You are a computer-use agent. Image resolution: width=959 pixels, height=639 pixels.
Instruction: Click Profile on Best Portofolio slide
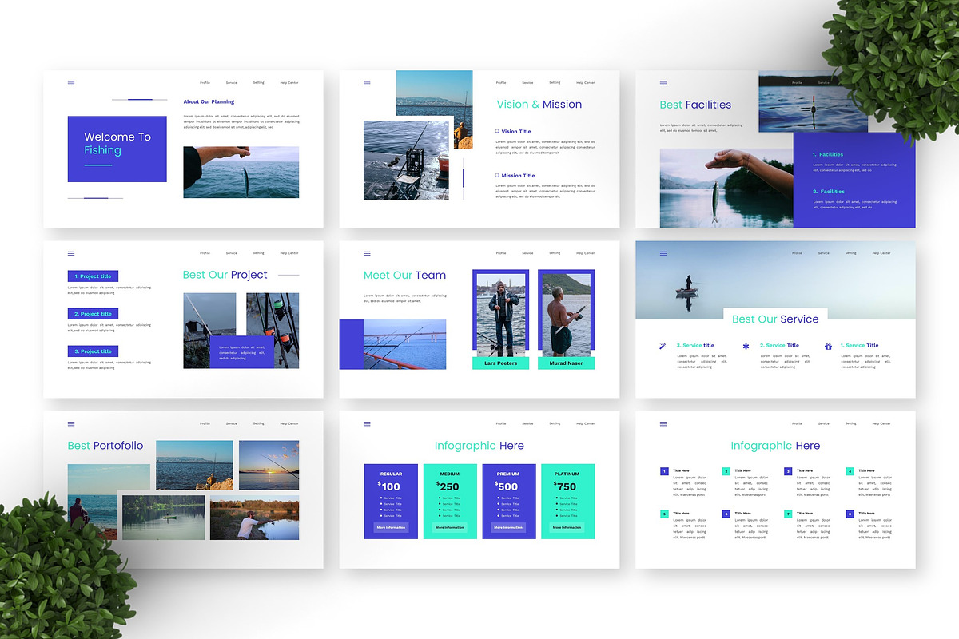pos(205,423)
